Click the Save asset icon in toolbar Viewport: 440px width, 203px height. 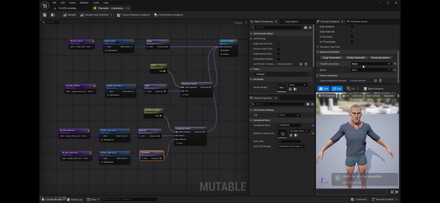tap(45, 15)
